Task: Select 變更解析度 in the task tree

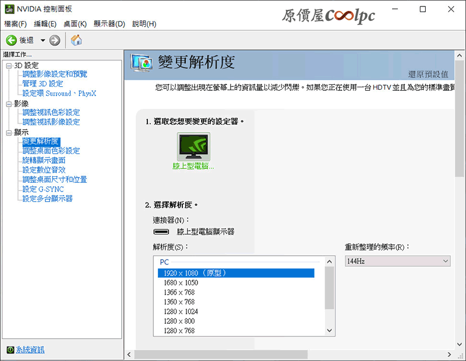Action: [41, 141]
